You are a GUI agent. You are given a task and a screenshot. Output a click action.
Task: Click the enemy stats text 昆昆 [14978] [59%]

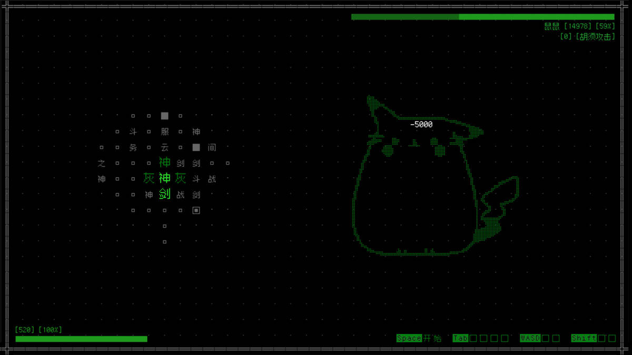(579, 26)
